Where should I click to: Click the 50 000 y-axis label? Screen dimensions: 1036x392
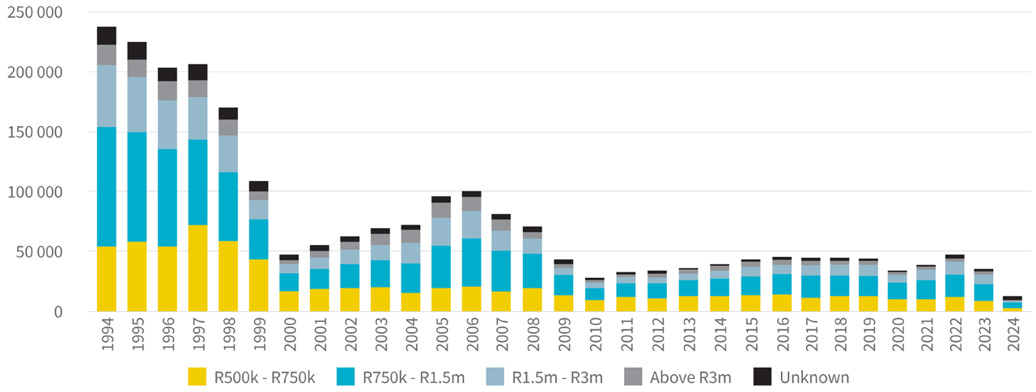(x=40, y=252)
